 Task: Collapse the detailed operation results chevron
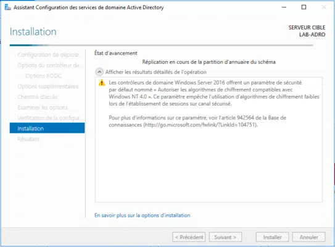click(x=99, y=72)
